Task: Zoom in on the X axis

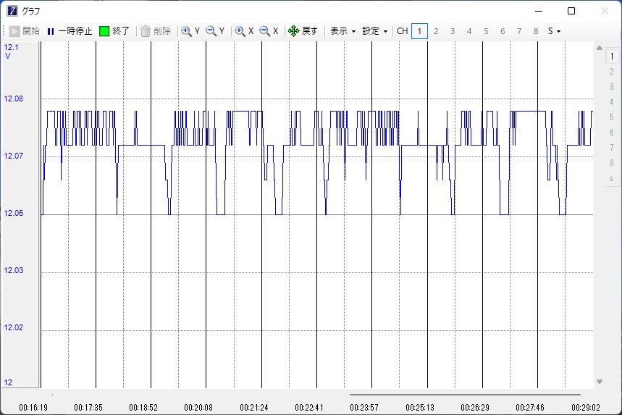Action: [x=244, y=31]
